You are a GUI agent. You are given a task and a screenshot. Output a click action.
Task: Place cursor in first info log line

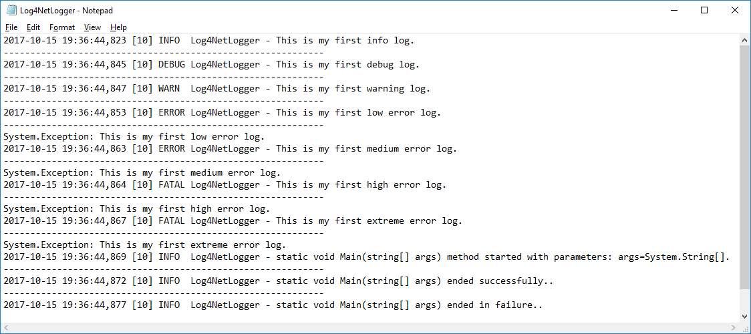tap(209, 41)
